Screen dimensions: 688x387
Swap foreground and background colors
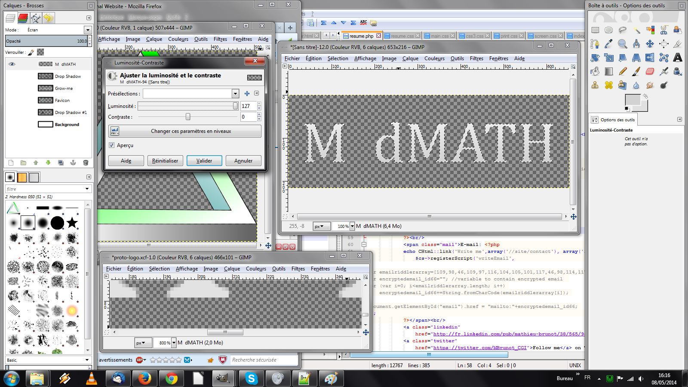point(645,96)
